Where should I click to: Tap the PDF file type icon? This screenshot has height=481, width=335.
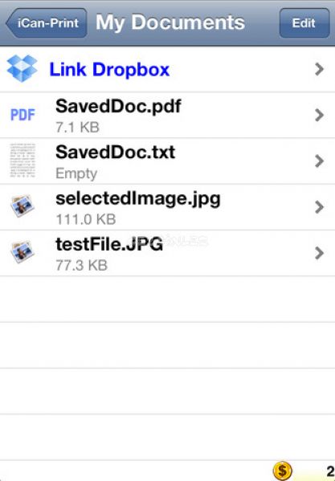pos(22,115)
